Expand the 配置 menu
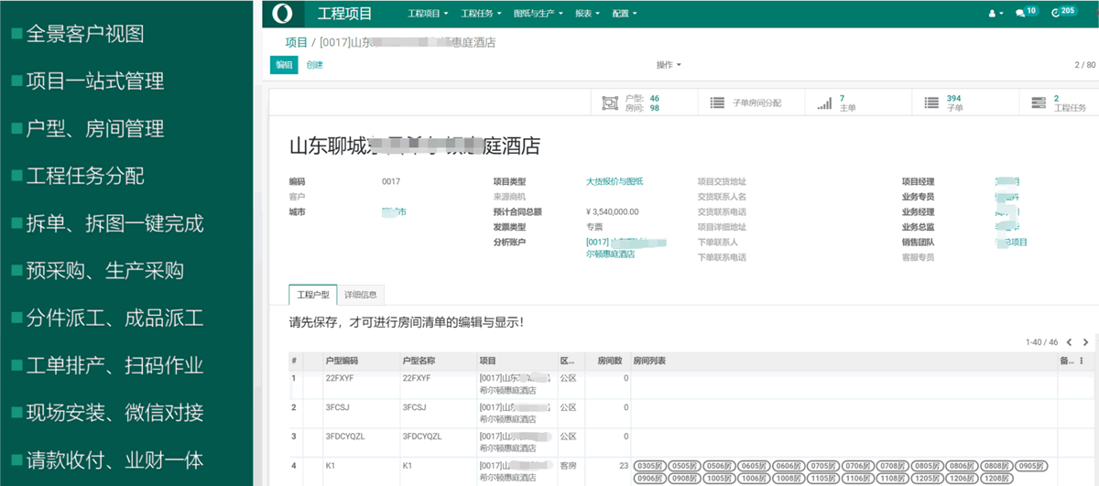Viewport: 1099px width, 486px height. [624, 14]
